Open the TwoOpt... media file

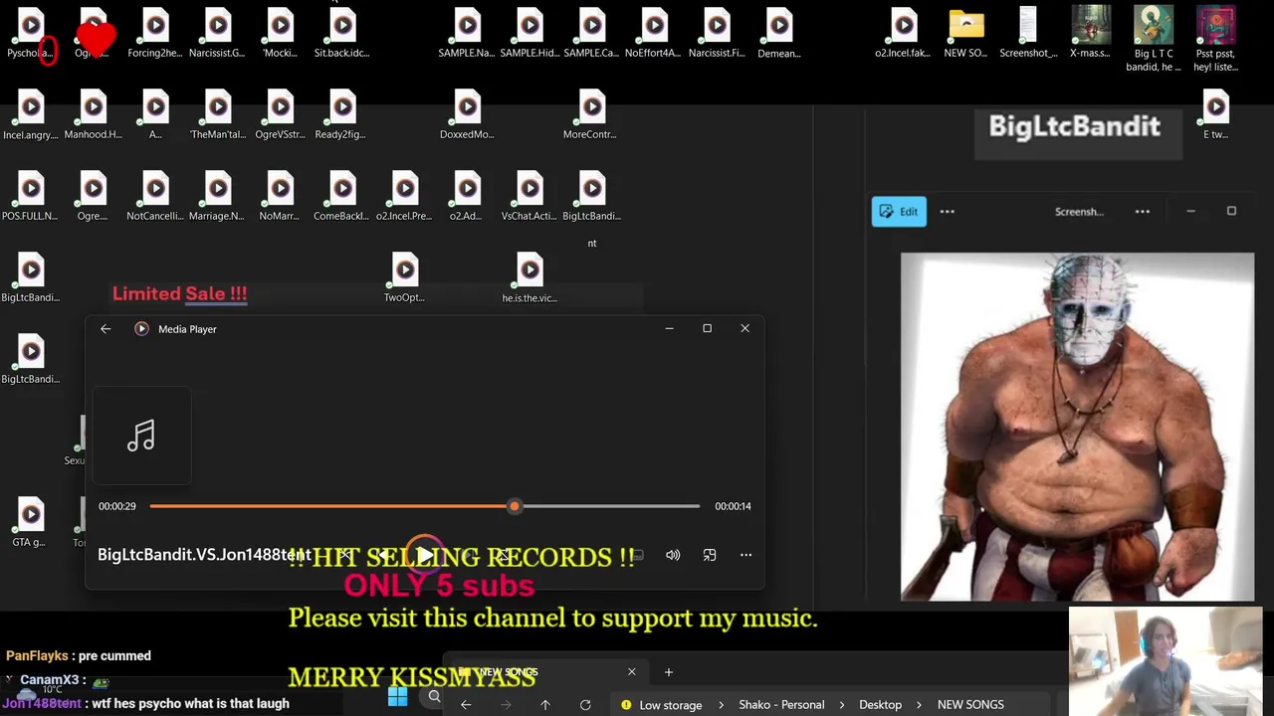pyautogui.click(x=404, y=278)
